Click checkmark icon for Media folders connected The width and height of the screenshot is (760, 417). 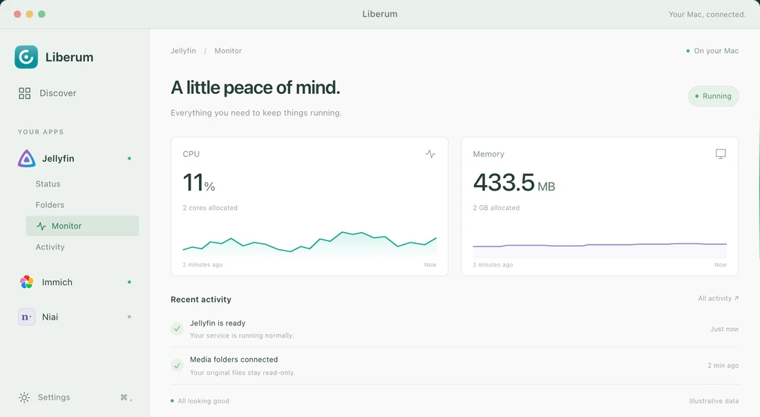click(178, 366)
